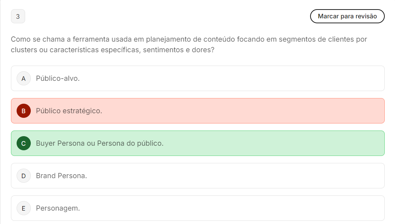Select the letter A circle
This screenshot has height=224, width=395.
tap(24, 78)
